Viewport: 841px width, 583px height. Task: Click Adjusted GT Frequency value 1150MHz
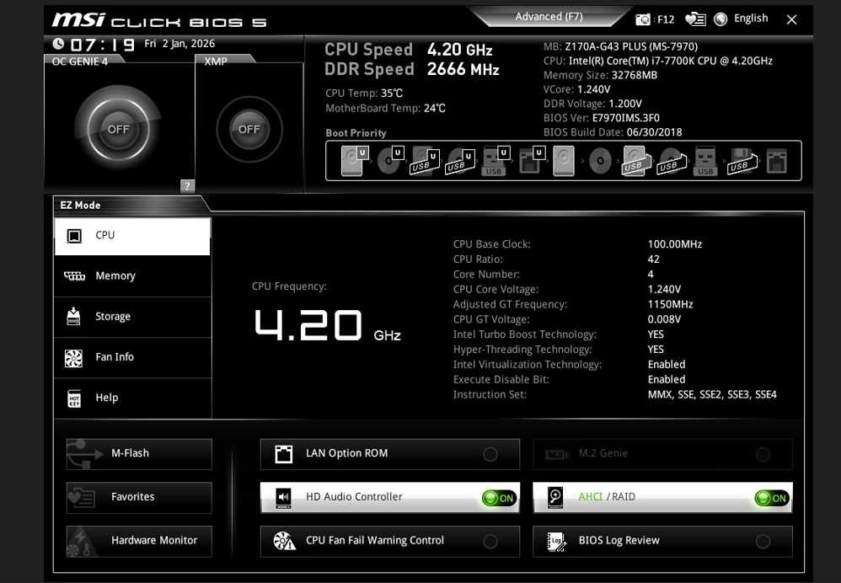coord(670,304)
